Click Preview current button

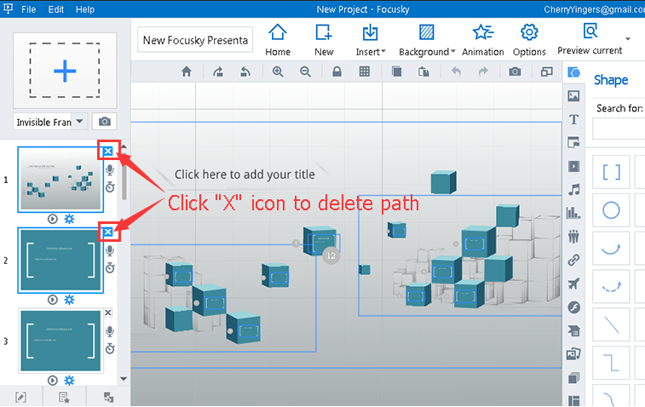click(590, 39)
